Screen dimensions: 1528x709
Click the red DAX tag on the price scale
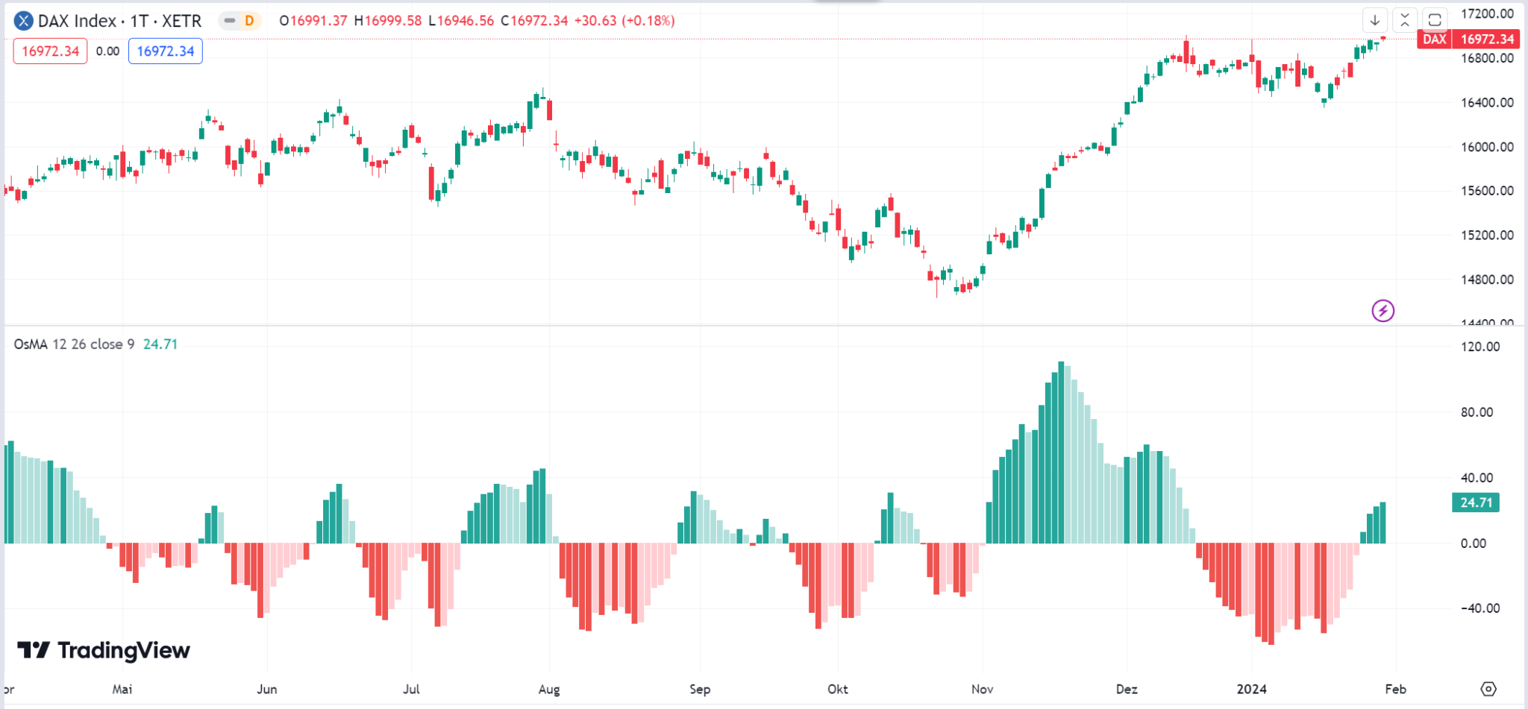point(1433,40)
